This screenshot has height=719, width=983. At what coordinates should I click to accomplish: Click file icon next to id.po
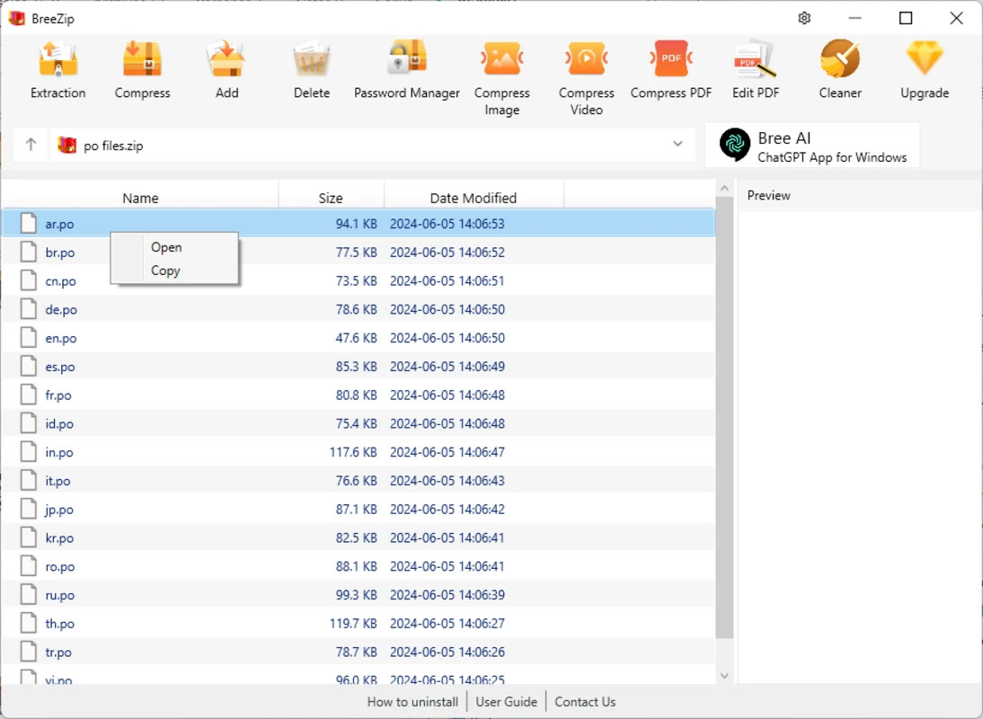pos(28,423)
